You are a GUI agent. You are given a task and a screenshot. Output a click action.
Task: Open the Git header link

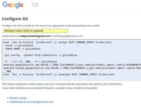point(35,5)
